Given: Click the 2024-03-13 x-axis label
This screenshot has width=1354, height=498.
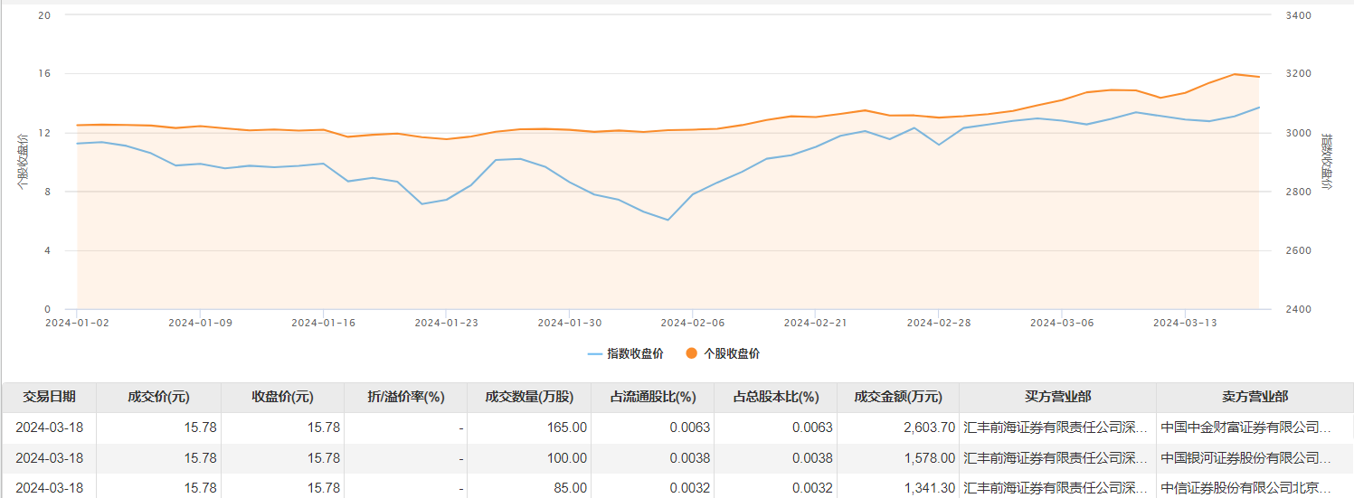Looking at the screenshot, I should click(x=1184, y=322).
